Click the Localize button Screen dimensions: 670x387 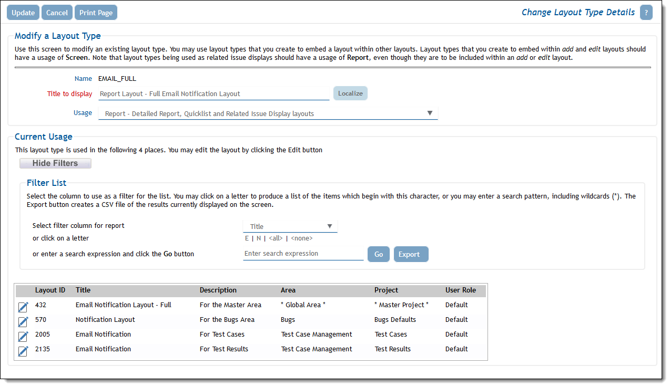click(350, 93)
